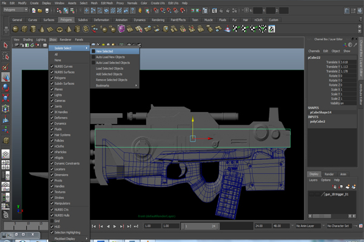Screen dimensions: 364x242
Task: Click the four view layout icon
Action: 5,165
